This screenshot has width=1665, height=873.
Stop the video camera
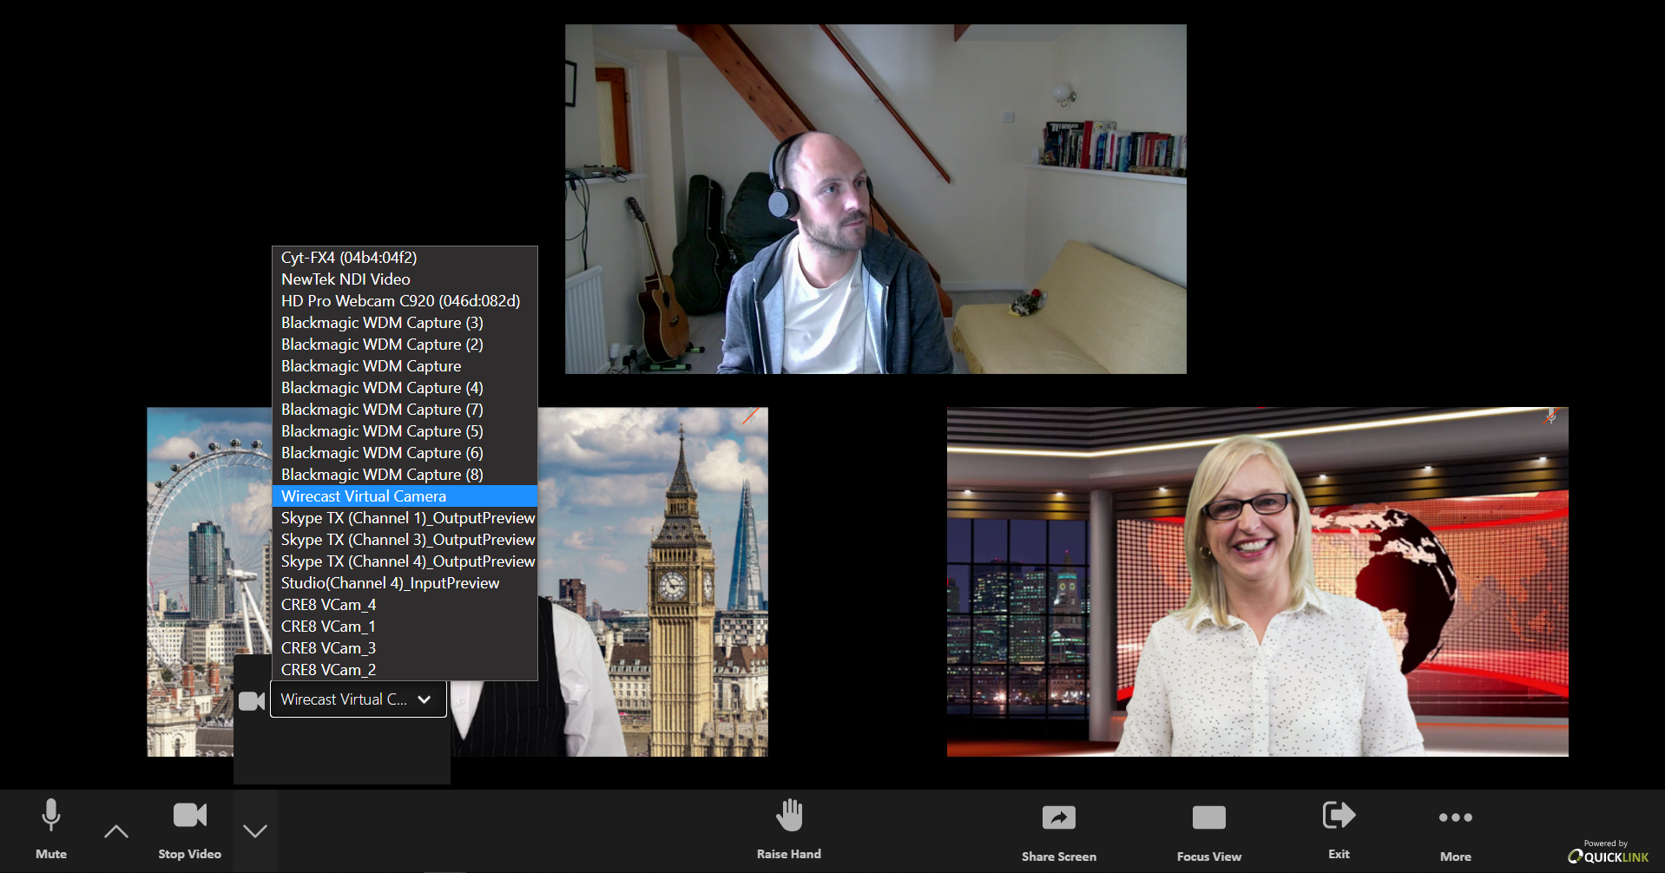coord(189,829)
